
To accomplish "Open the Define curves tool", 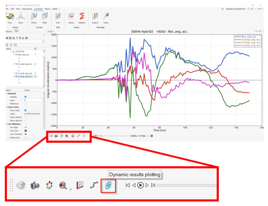I will pyautogui.click(x=34, y=17).
